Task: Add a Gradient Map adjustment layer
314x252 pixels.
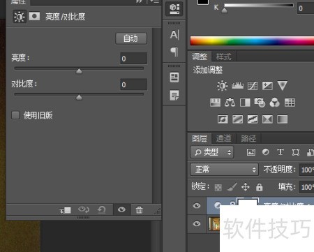Action: point(283,119)
